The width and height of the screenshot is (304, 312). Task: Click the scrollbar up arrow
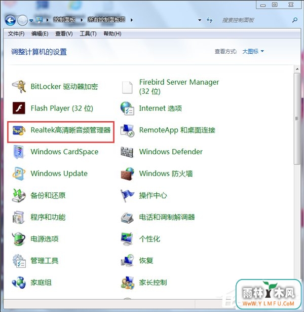pyautogui.click(x=297, y=69)
